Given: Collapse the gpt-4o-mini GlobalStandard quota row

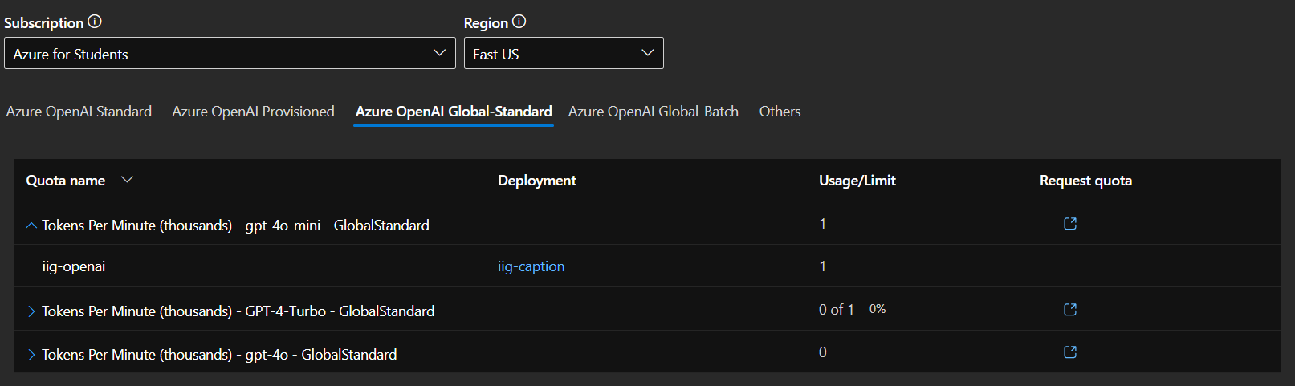Looking at the screenshot, I should (x=31, y=226).
